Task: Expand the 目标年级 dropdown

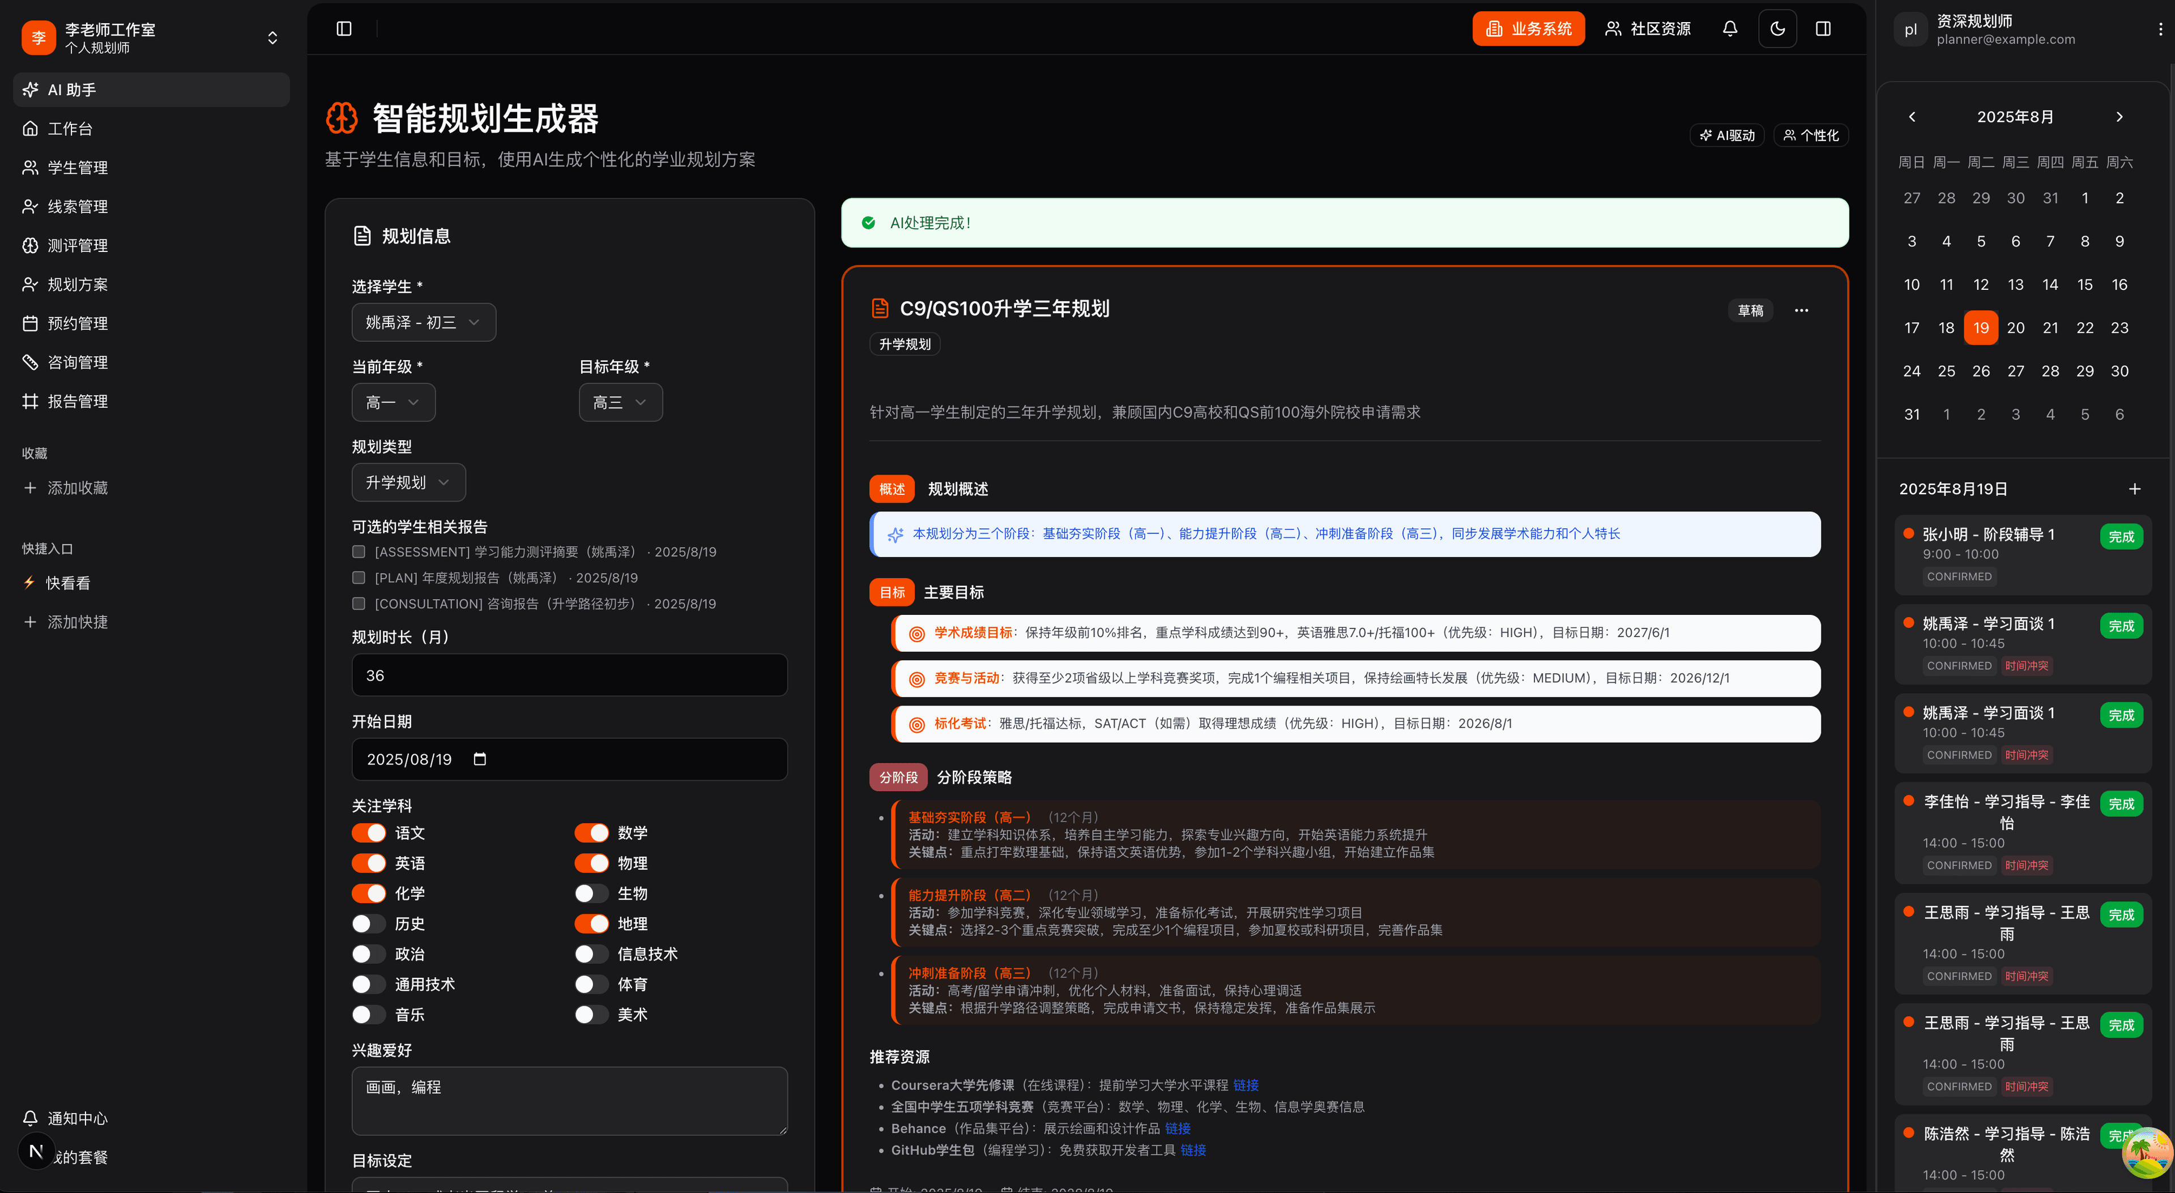Action: 620,402
